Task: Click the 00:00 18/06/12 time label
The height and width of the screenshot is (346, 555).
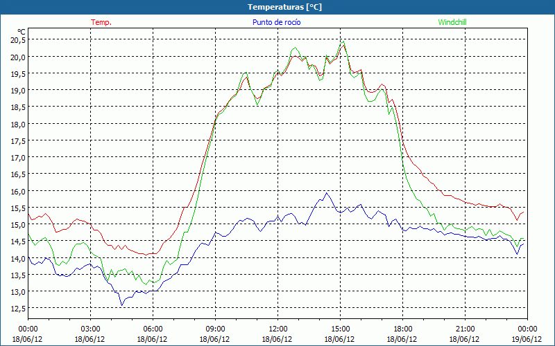Action: click(x=28, y=334)
